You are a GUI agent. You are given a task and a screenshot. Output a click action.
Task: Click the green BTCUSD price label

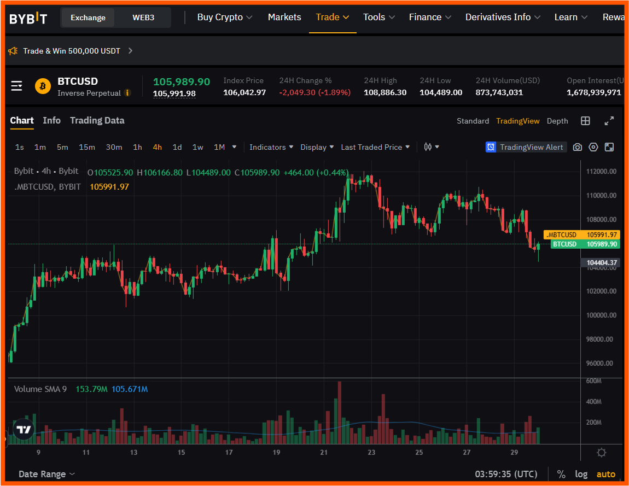coord(585,244)
